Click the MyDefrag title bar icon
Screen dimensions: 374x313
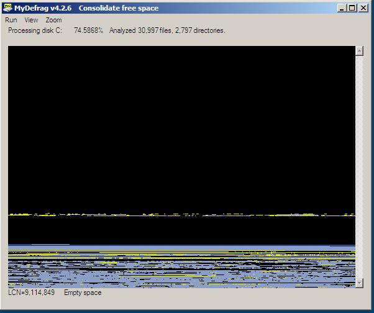coord(7,8)
